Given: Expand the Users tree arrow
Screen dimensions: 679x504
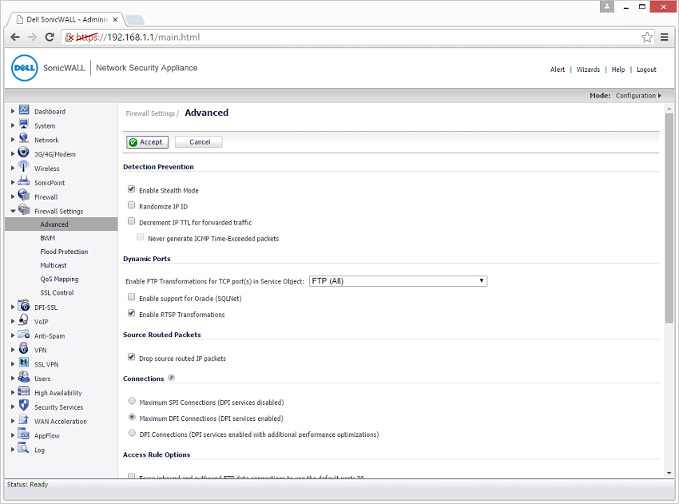Looking at the screenshot, I should tap(13, 379).
